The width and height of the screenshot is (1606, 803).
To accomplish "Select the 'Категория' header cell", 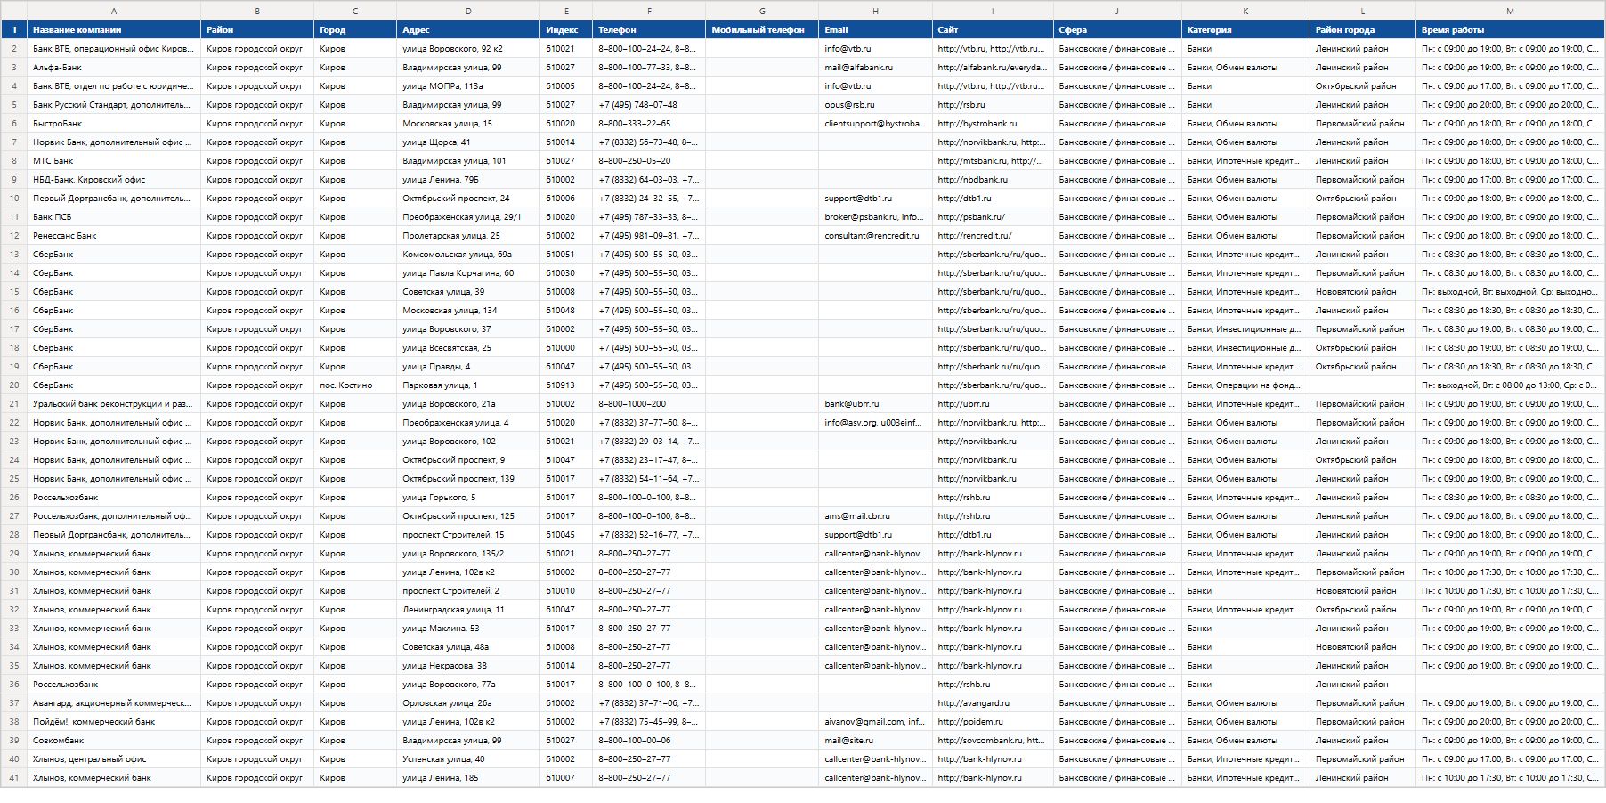I will [x=1245, y=29].
